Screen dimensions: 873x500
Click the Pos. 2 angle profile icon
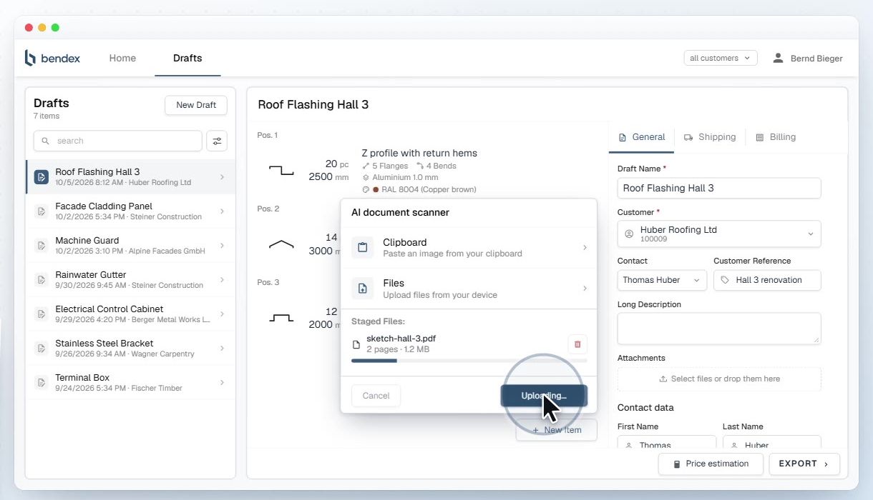(281, 244)
